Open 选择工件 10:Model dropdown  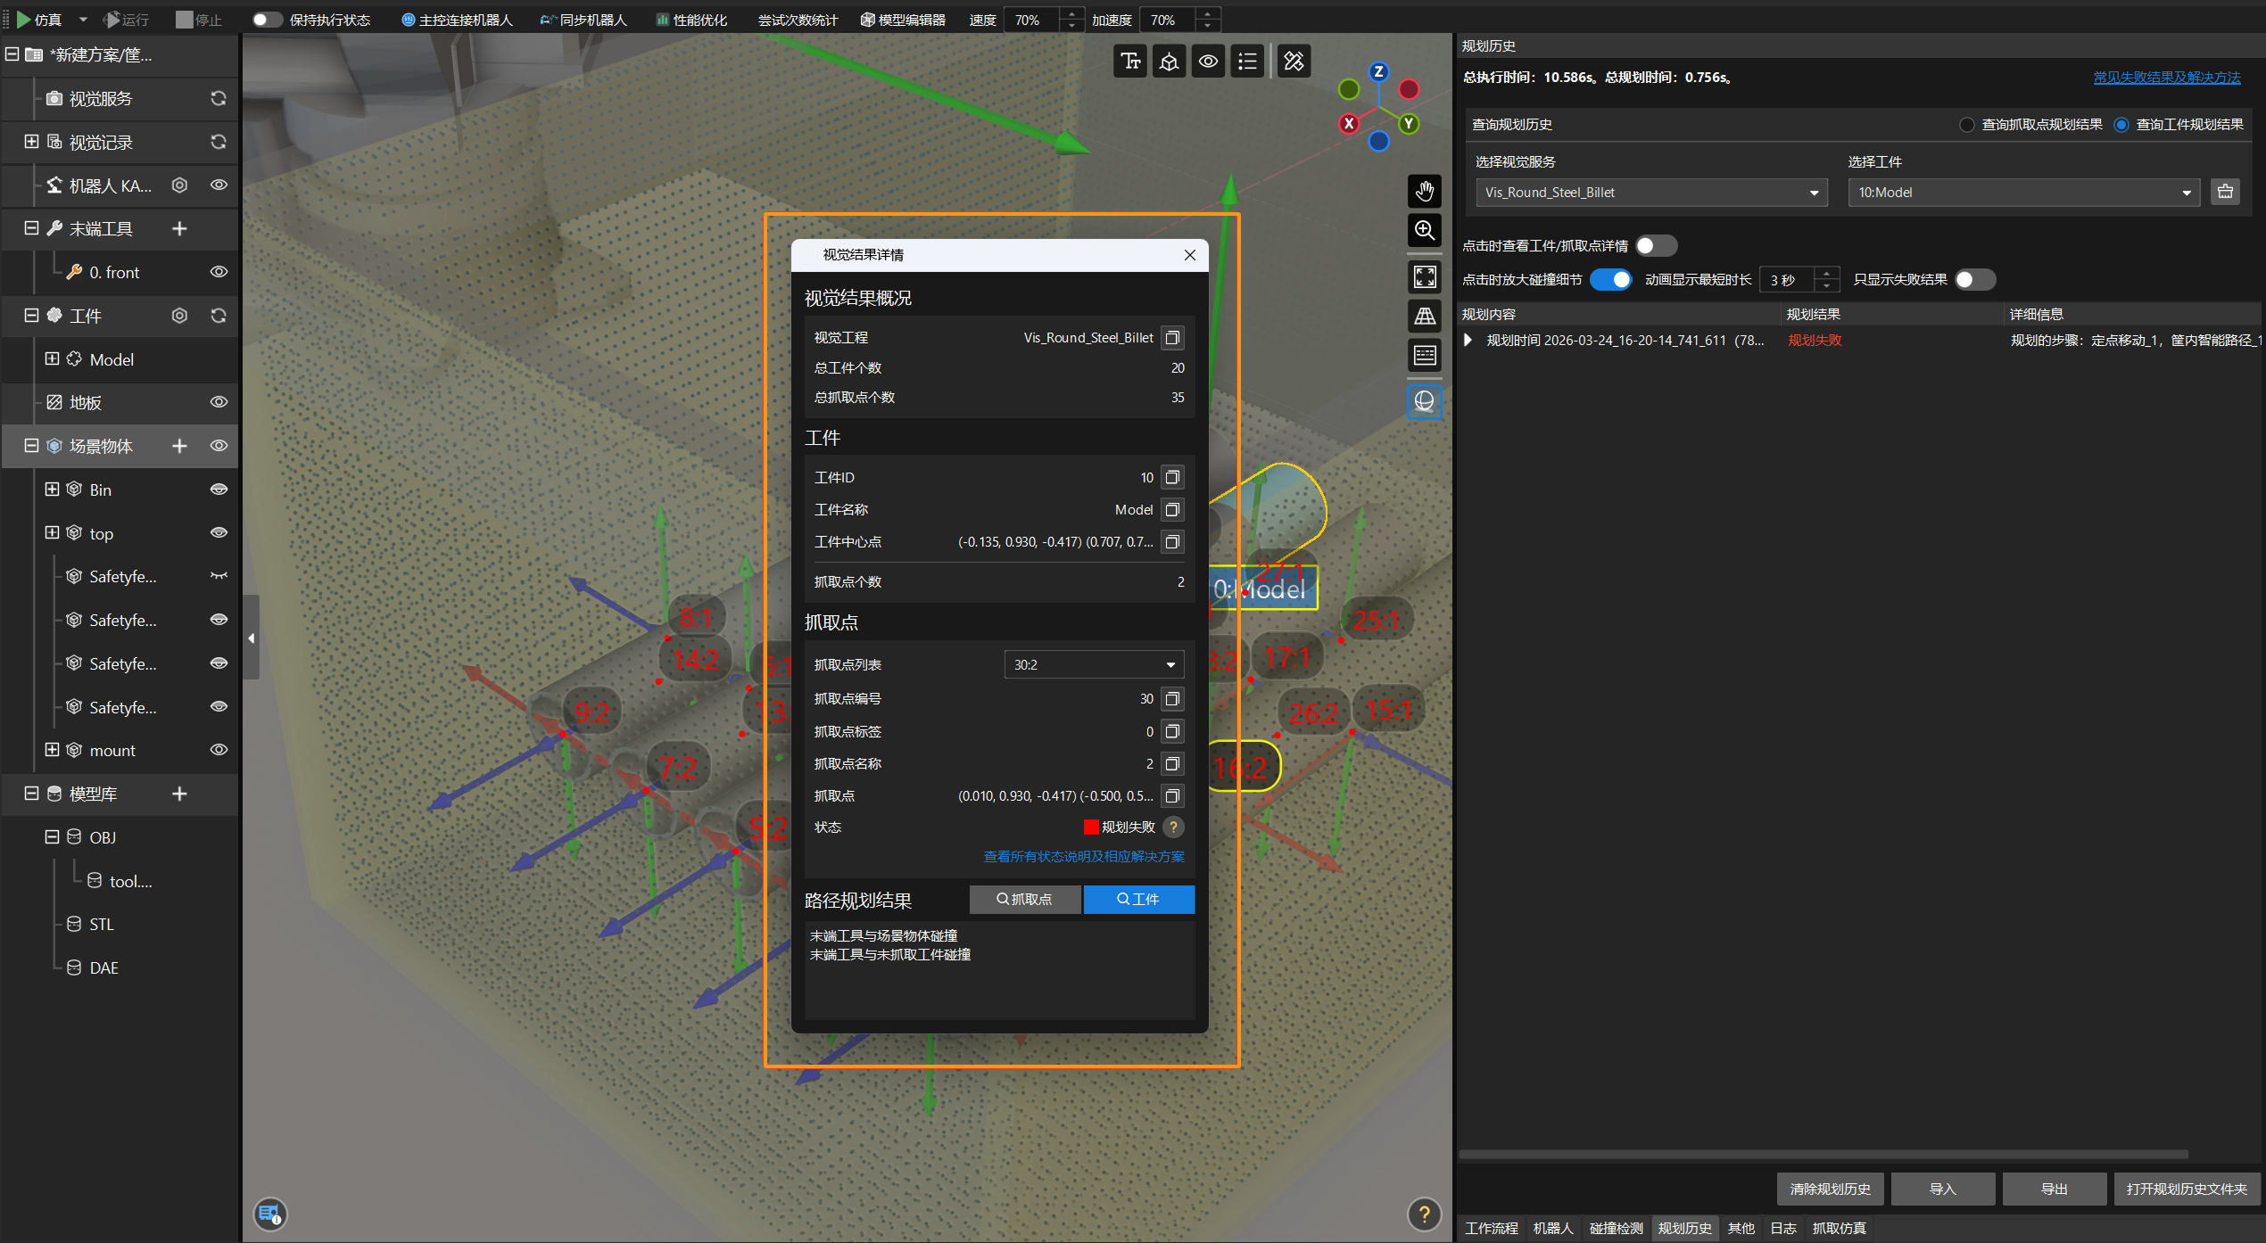(2023, 193)
